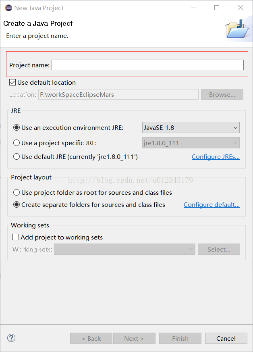Select Use a project specific JRE
253x352 pixels.
pos(17,143)
